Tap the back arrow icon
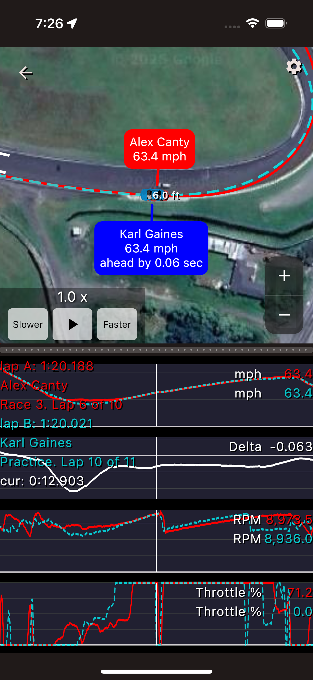 coord(26,73)
